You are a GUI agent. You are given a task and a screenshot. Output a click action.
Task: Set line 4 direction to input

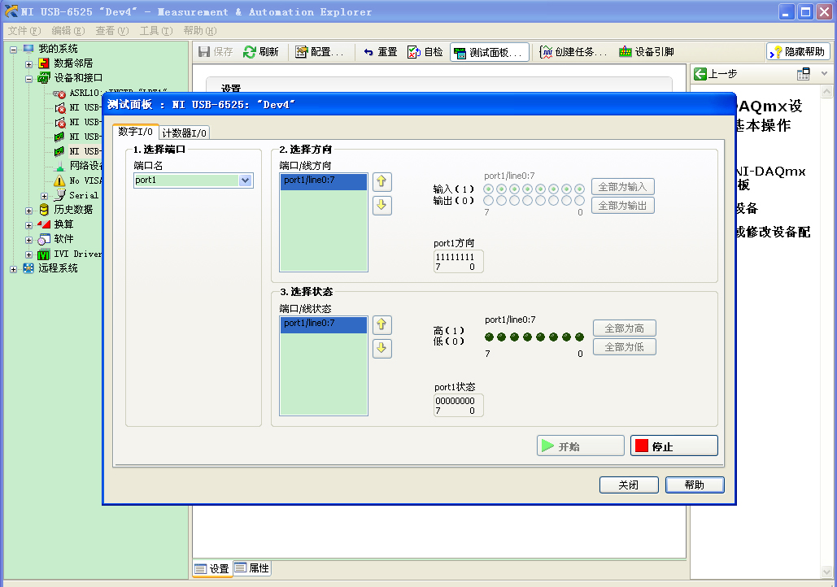(527, 189)
